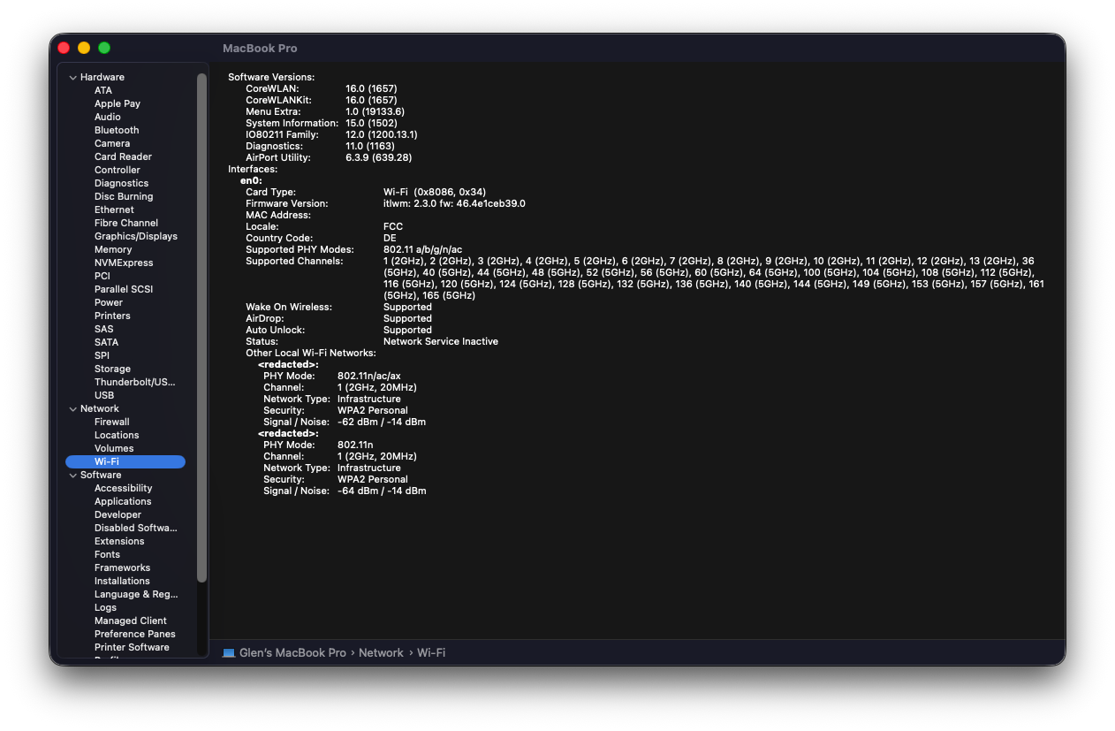This screenshot has width=1115, height=731.
Task: Select Bluetooth in the sidebar
Action: (x=117, y=130)
